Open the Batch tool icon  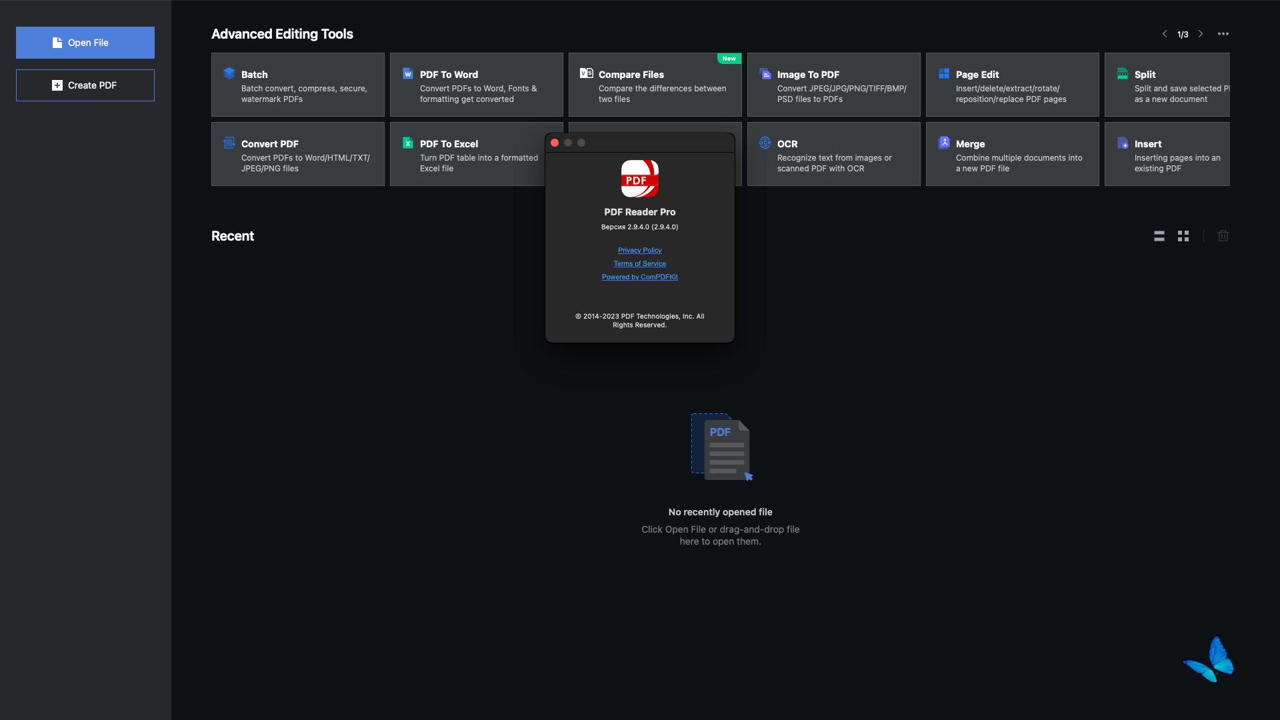(229, 73)
